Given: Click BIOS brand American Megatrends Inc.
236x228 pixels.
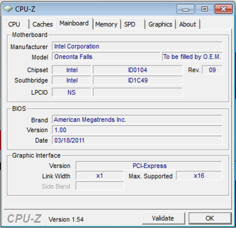Looking at the screenshot, I should click(x=137, y=120).
